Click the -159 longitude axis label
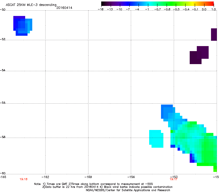 click(x=88, y=177)
